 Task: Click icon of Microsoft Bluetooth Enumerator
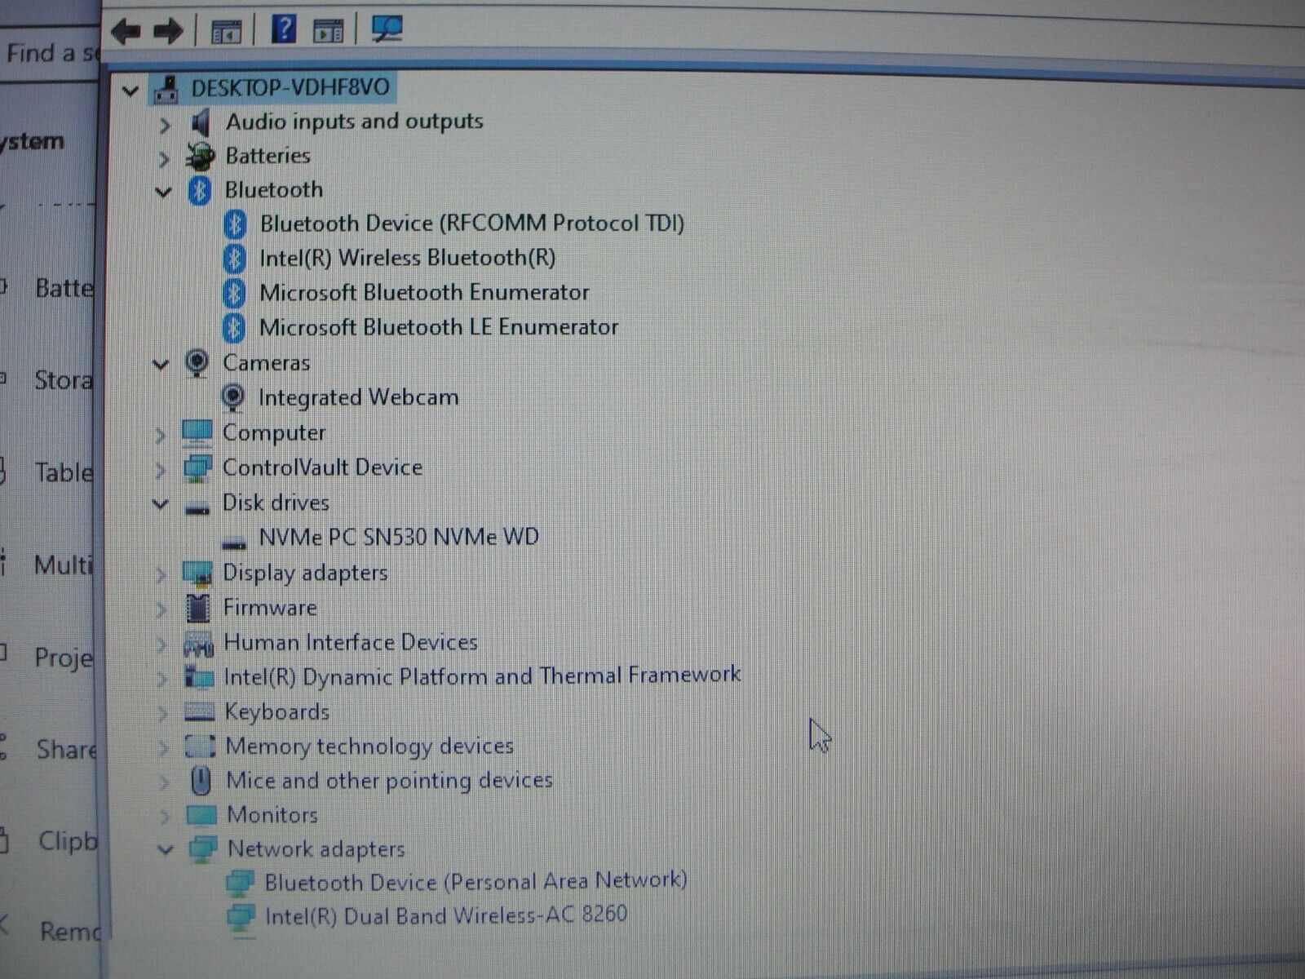click(x=235, y=293)
